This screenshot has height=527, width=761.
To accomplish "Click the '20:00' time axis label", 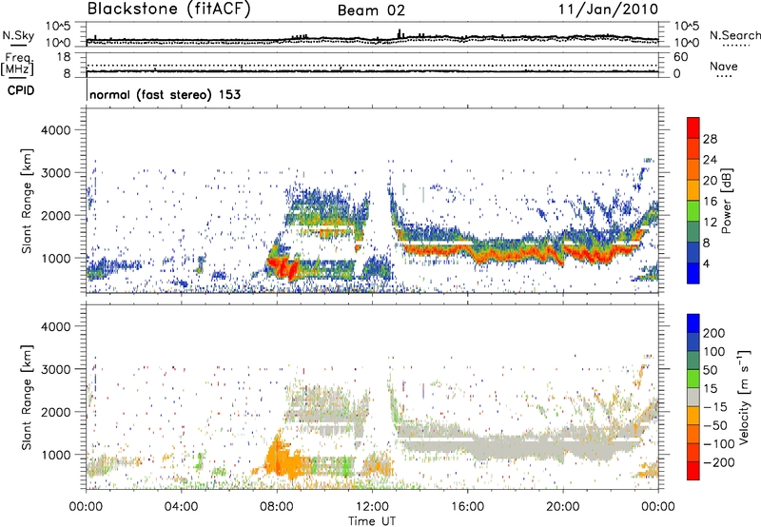I will (x=562, y=507).
